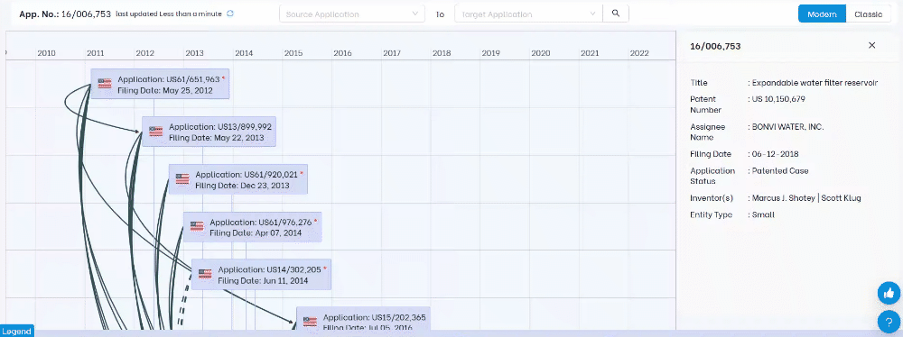Image resolution: width=903 pixels, height=337 pixels.
Task: Close the 16/006,753 details panel
Action: tap(872, 45)
